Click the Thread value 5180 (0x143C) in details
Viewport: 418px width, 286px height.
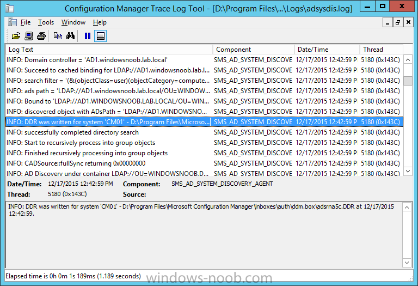pos(67,194)
